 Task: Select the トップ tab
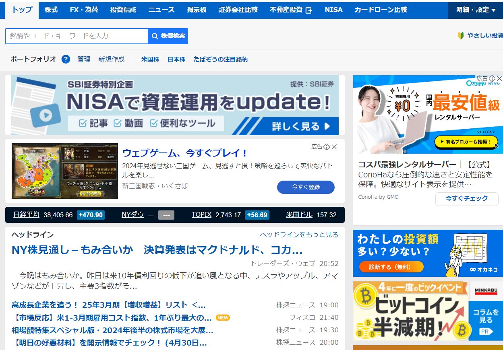coord(22,10)
